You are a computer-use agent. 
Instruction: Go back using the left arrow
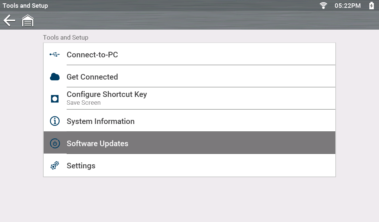[x=9, y=21]
